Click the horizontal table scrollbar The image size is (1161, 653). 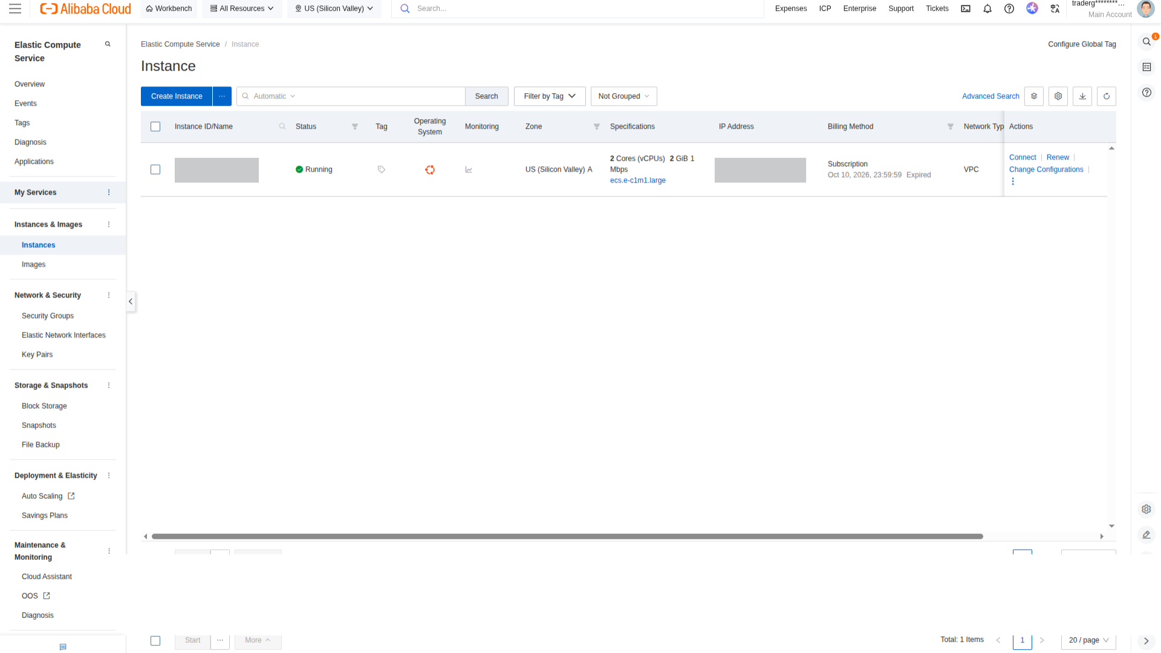[x=567, y=536]
